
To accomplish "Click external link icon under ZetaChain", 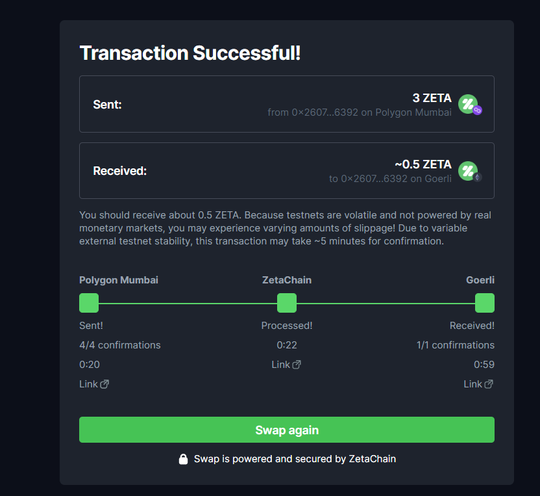I will (297, 365).
